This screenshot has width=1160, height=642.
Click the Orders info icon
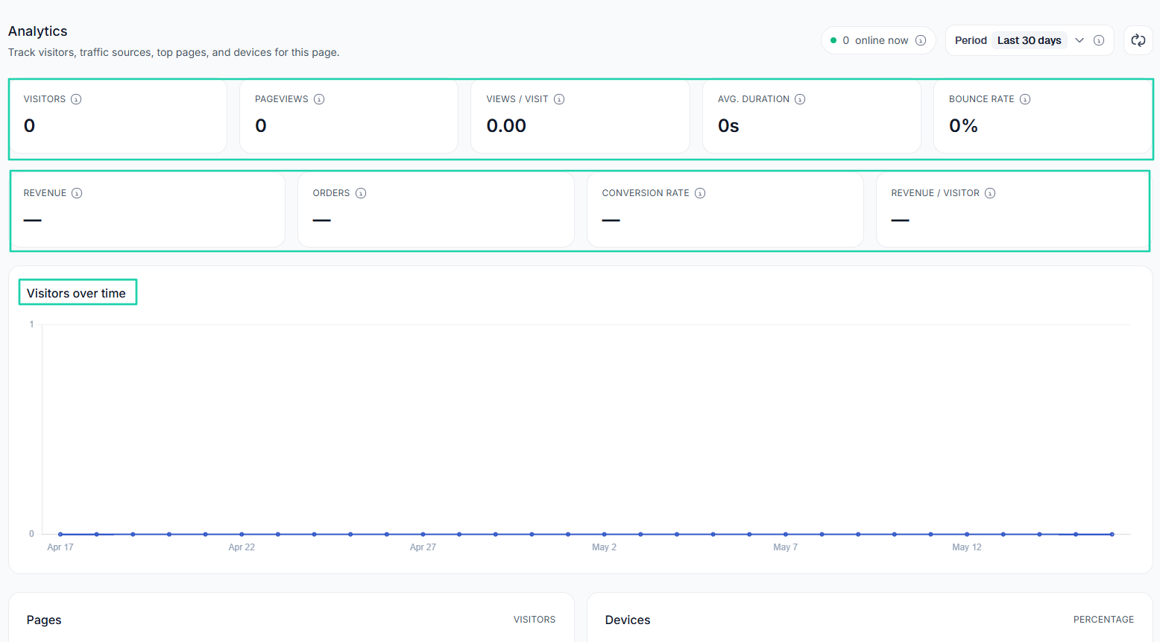click(x=361, y=193)
